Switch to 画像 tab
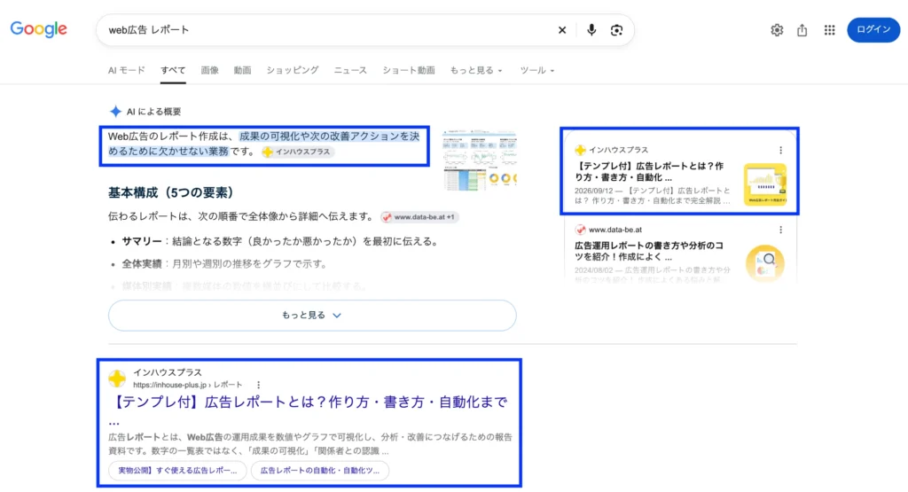 (x=209, y=70)
